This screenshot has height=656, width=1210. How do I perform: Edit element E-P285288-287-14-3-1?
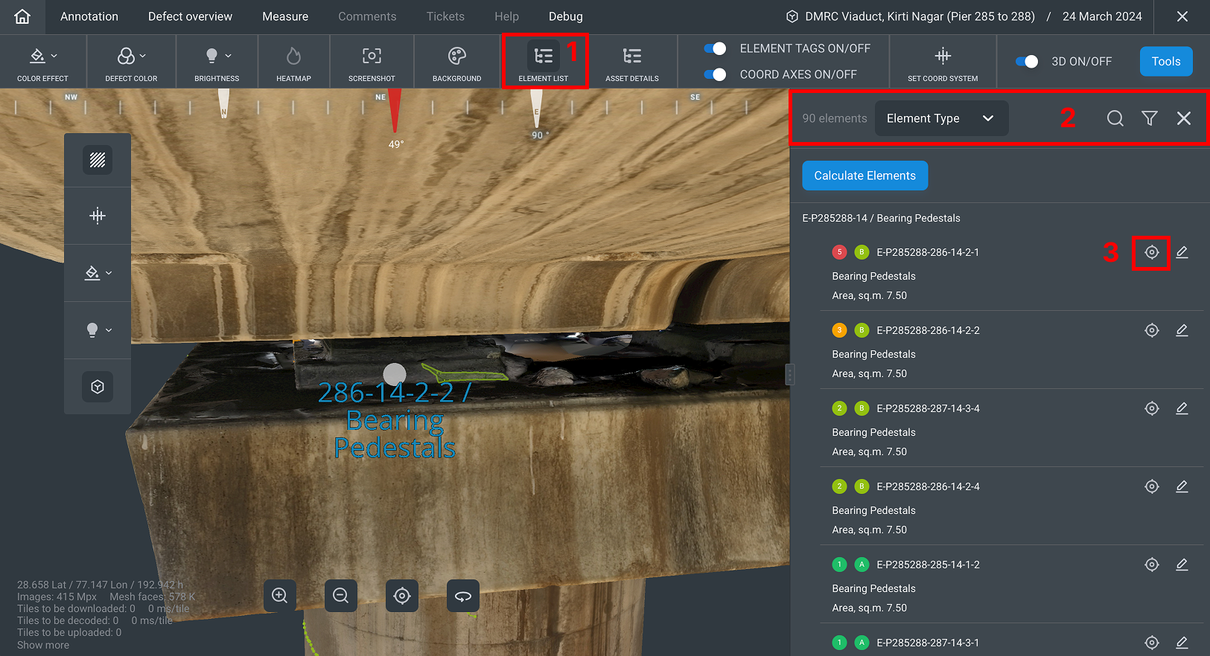coord(1182,643)
